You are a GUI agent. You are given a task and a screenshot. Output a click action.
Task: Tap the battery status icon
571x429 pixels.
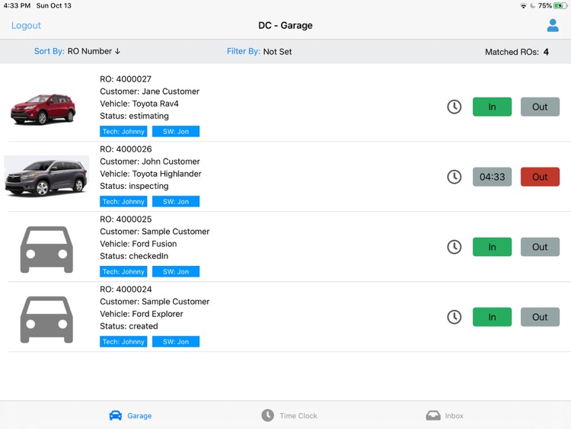(x=560, y=6)
